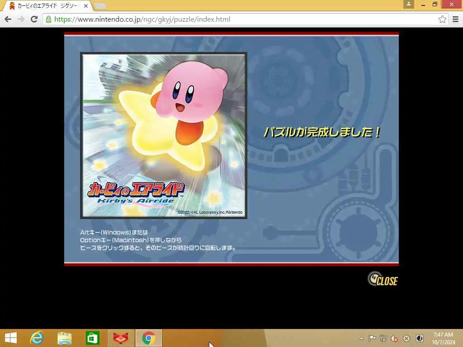Viewport: 463px width, 347px height.
Task: Show hidden tray icons arrow
Action: point(361,338)
